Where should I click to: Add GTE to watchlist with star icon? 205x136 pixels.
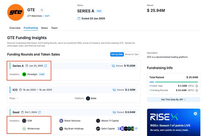click(42, 10)
